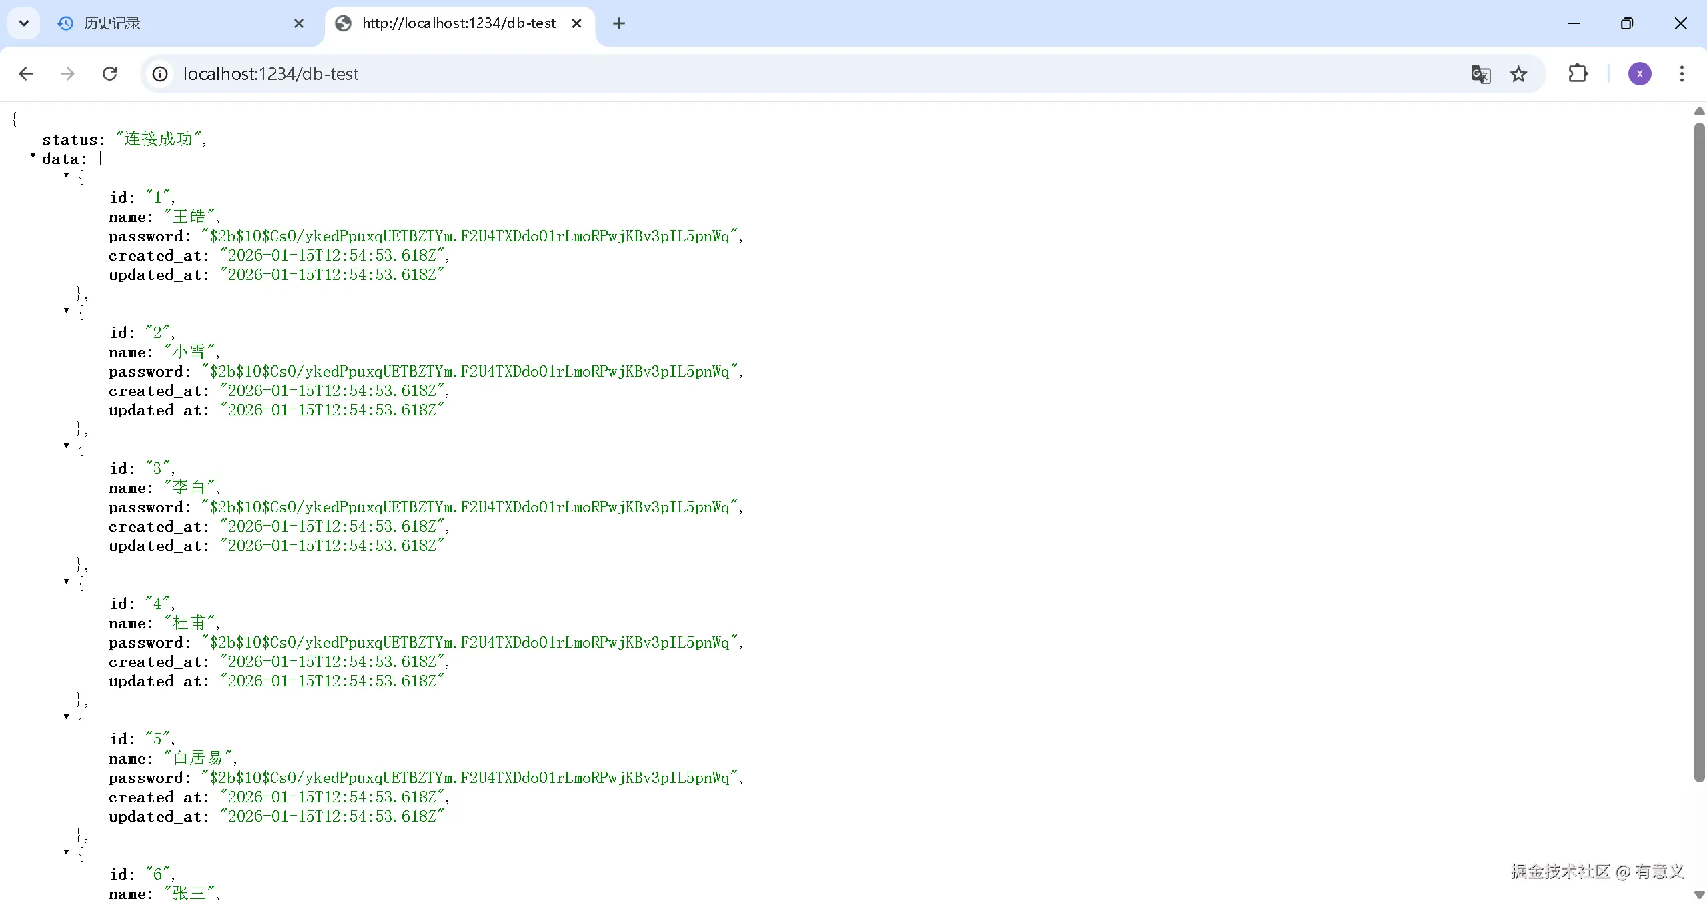The image size is (1707, 903).
Task: Collapse the object with id 1
Action: tap(66, 175)
